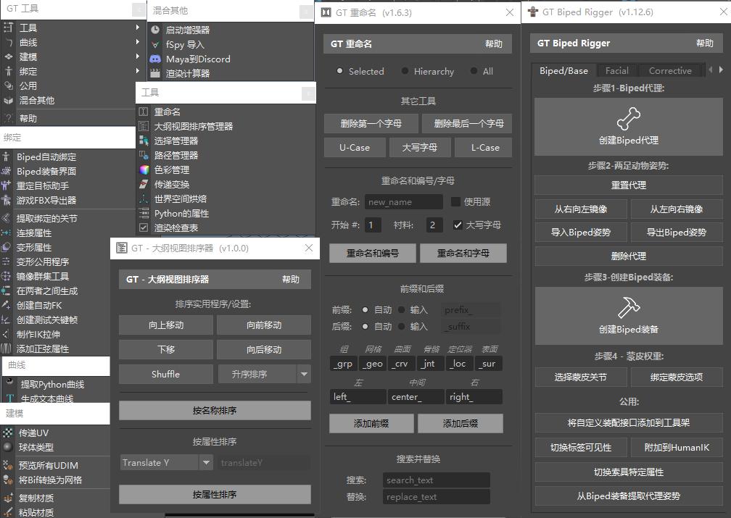Switch to the Corrective tab
The height and width of the screenshot is (518, 731).
(670, 71)
